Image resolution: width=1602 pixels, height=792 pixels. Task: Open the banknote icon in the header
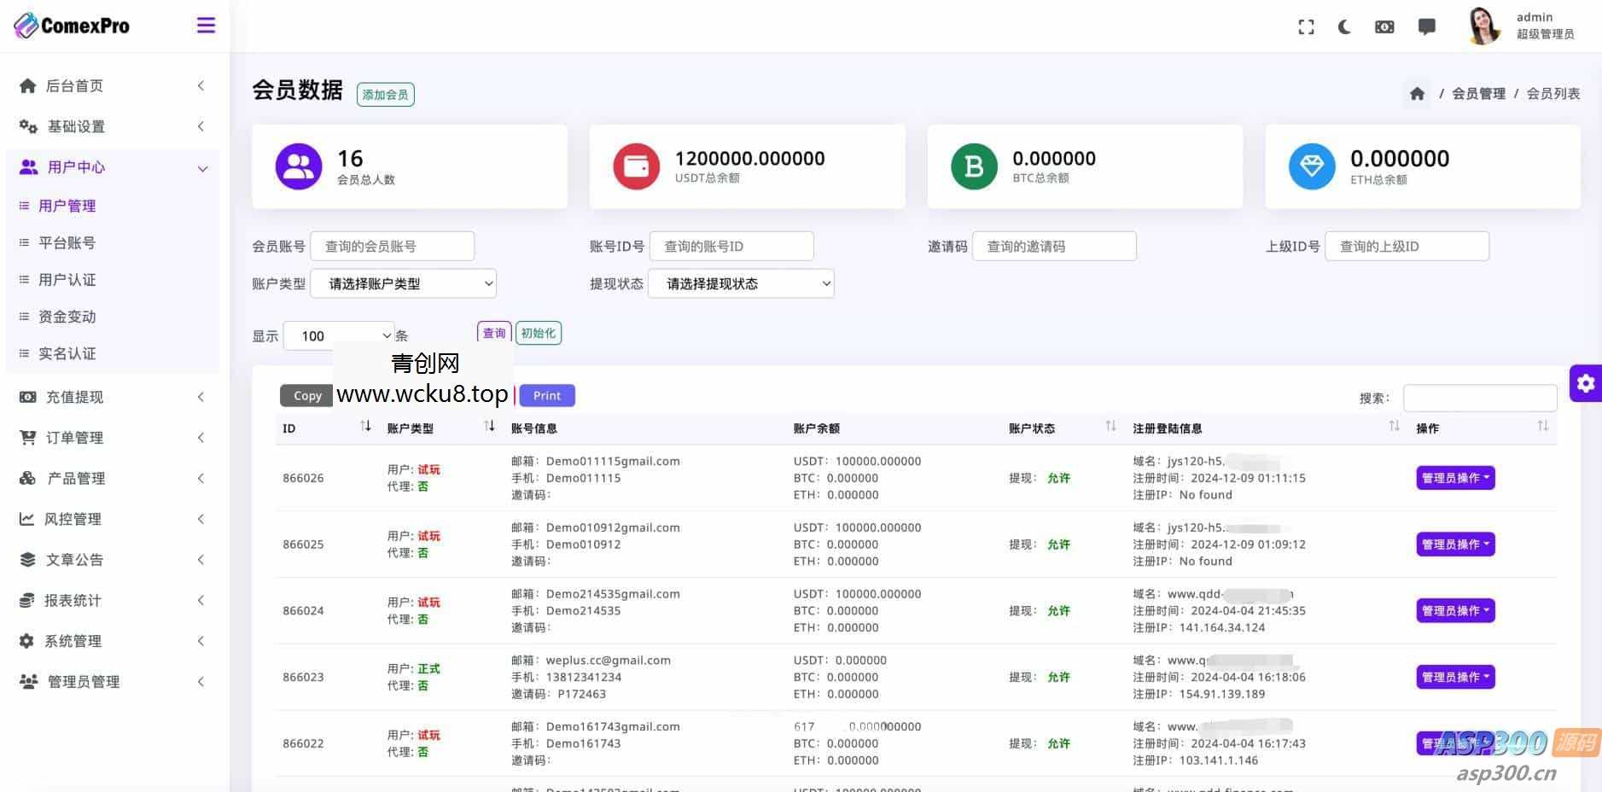[1384, 26]
